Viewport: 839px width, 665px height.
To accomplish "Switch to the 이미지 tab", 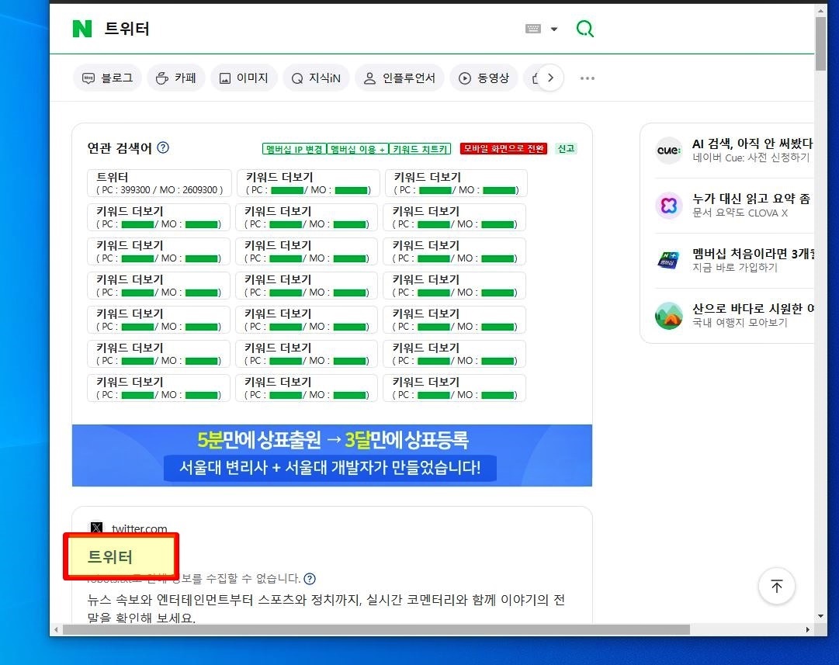I will (x=244, y=78).
